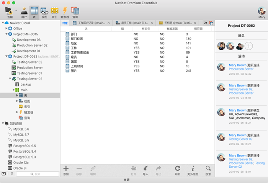Click the 搜索 search button in bottom toolbar
The width and height of the screenshot is (268, 183).
tap(208, 170)
